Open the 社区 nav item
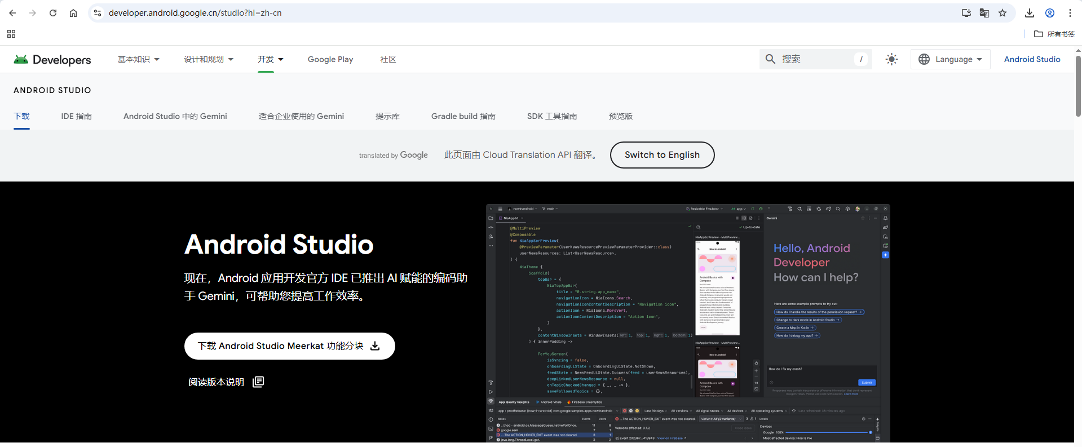The image size is (1082, 447). [388, 59]
